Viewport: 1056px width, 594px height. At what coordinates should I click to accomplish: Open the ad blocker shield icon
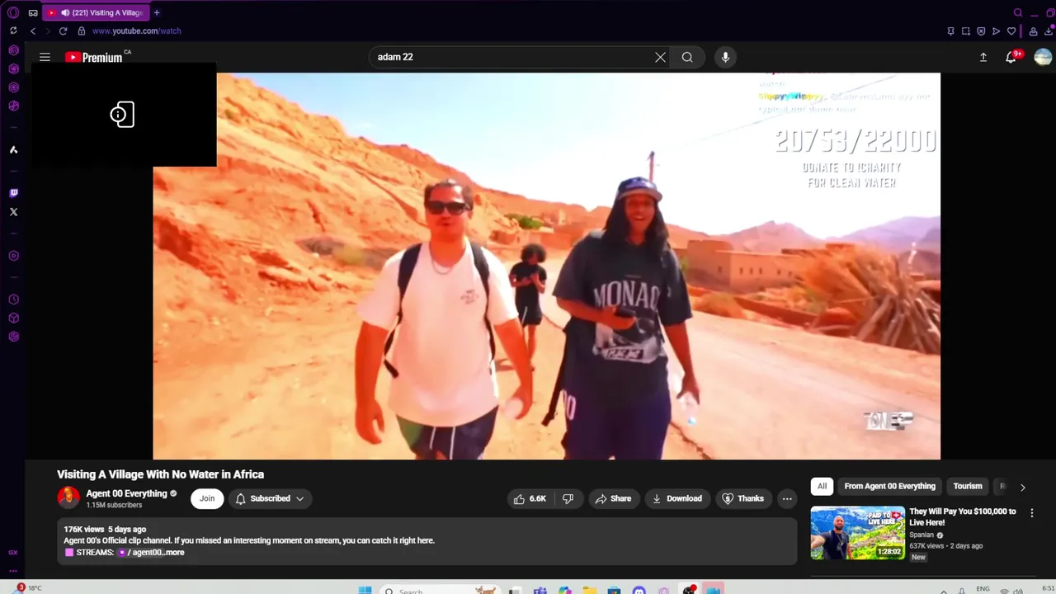click(x=981, y=31)
